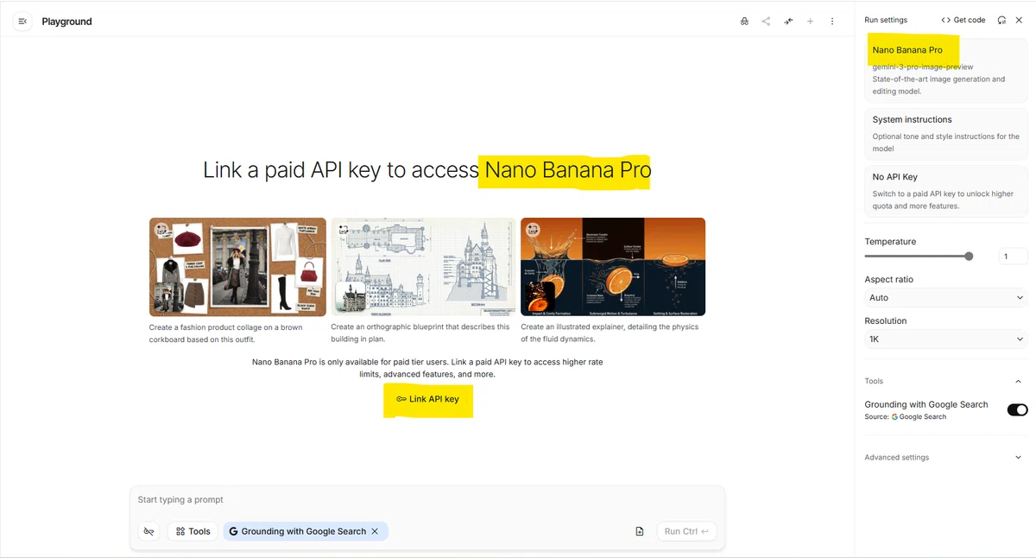Click into the Start typing a prompt field
The image size is (1036, 558).
(427, 500)
